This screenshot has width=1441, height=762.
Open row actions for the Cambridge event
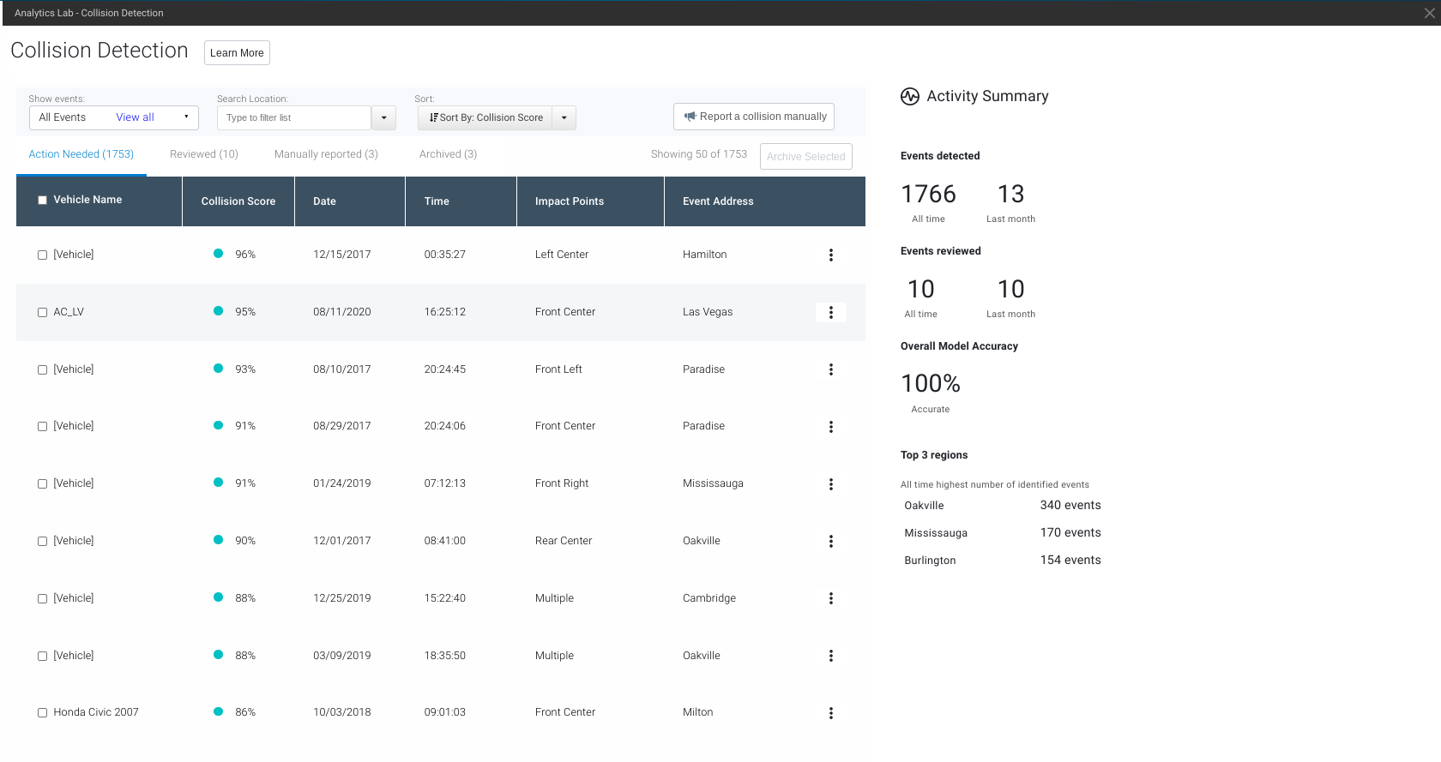830,598
